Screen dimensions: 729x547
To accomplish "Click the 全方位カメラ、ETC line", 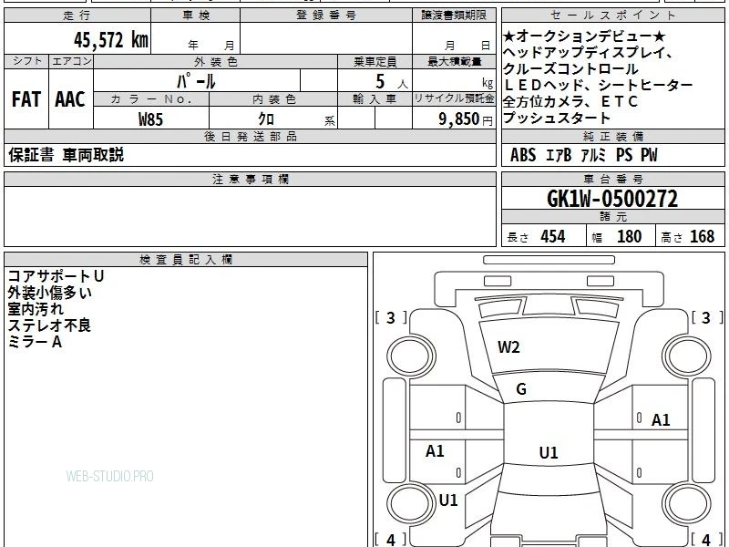I will pyautogui.click(x=570, y=101).
